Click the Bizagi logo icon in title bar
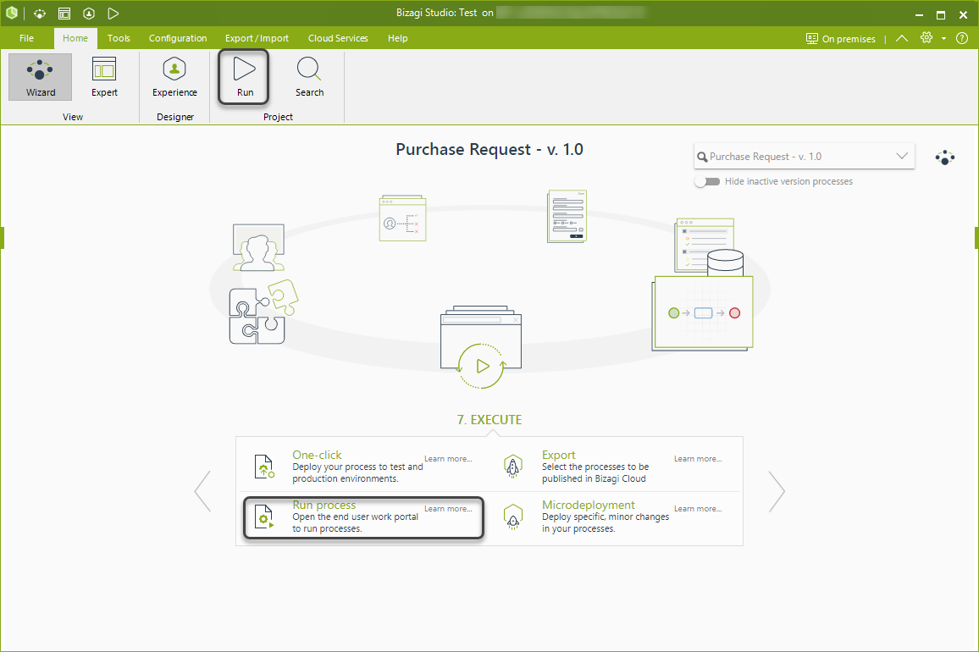The image size is (979, 652). 12,13
